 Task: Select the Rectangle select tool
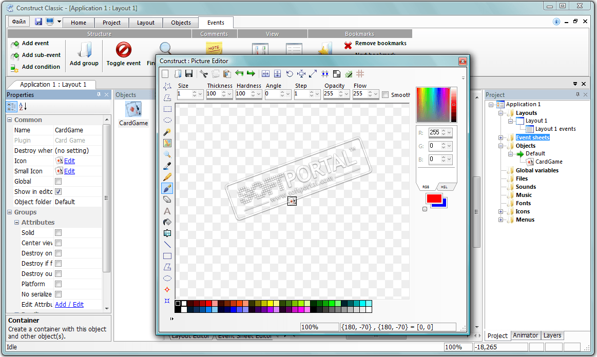[x=167, y=109]
